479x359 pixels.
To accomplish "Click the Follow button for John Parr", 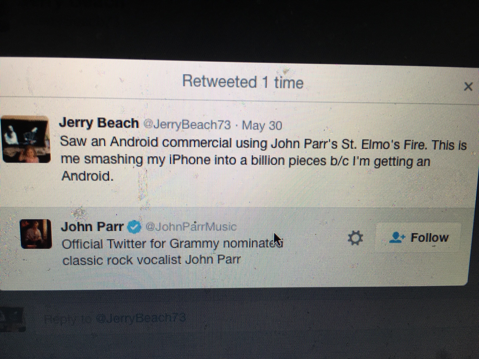I will click(419, 238).
